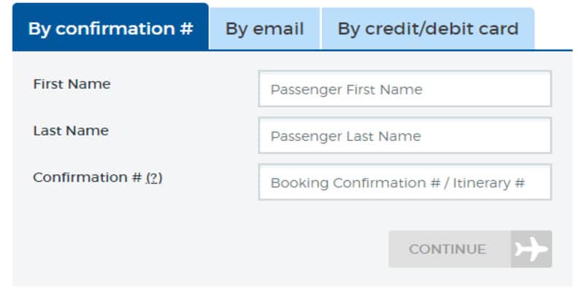The height and width of the screenshot is (292, 584).
Task: Click the Last Name label
Action: click(71, 131)
